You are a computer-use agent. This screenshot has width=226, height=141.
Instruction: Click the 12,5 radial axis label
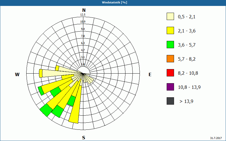(83, 15)
